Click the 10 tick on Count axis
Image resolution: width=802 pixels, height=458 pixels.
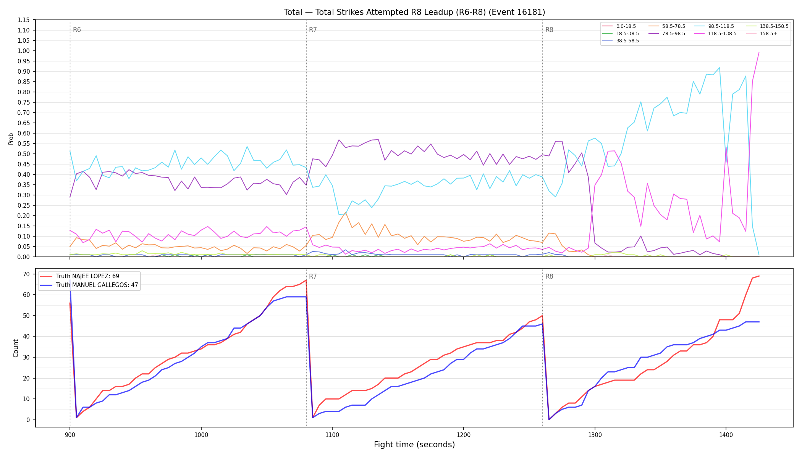26,399
